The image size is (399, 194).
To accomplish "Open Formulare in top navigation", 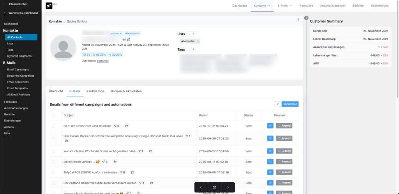I will [x=306, y=5].
